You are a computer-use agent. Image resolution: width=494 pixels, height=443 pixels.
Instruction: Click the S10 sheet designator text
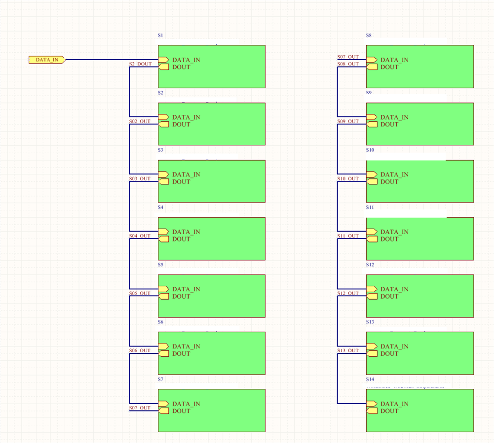click(370, 150)
